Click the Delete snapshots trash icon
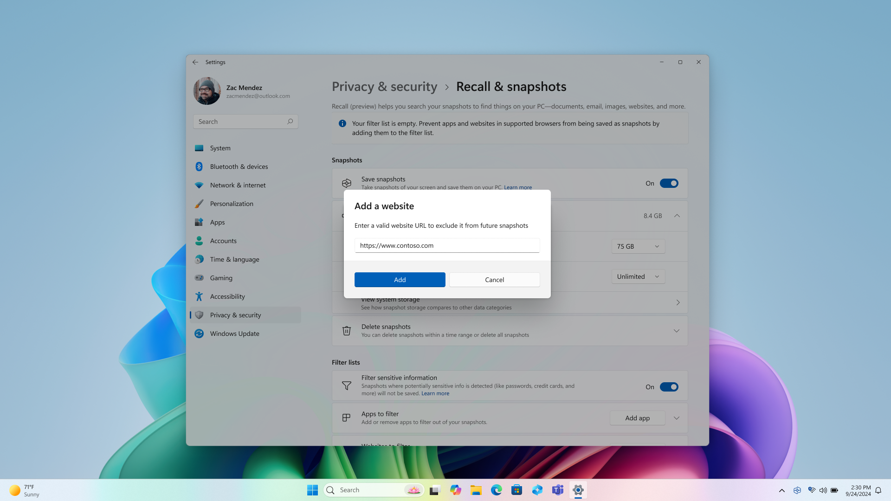The image size is (891, 501). tap(346, 330)
